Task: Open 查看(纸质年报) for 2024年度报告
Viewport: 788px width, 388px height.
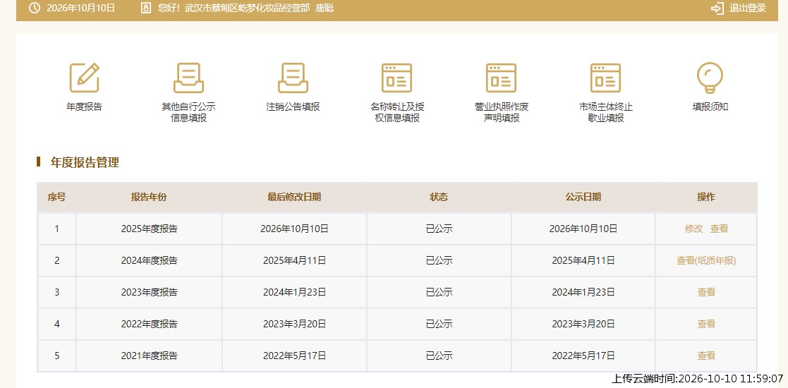Action: point(706,260)
